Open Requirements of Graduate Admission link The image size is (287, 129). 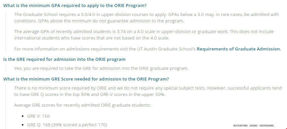pos(239,49)
